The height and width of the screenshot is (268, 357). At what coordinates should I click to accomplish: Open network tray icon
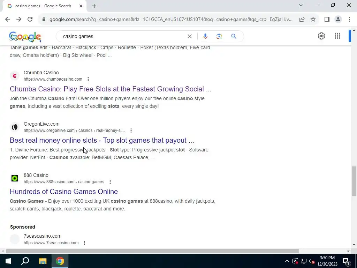(304, 261)
